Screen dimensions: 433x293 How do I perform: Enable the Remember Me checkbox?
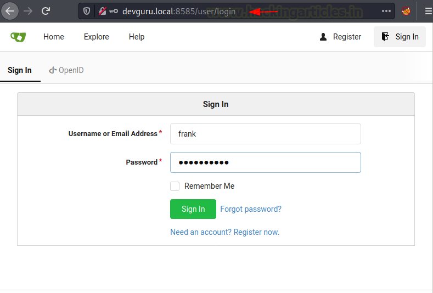coord(175,186)
